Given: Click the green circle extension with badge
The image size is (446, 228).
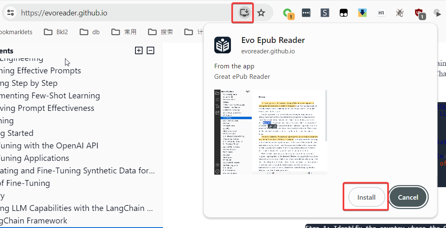Looking at the screenshot, I should 288,13.
